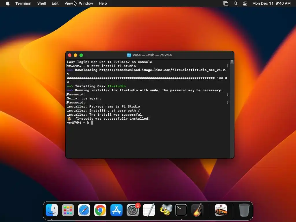Click the Terminal window title text
The image size is (296, 222).
[x=152, y=55]
